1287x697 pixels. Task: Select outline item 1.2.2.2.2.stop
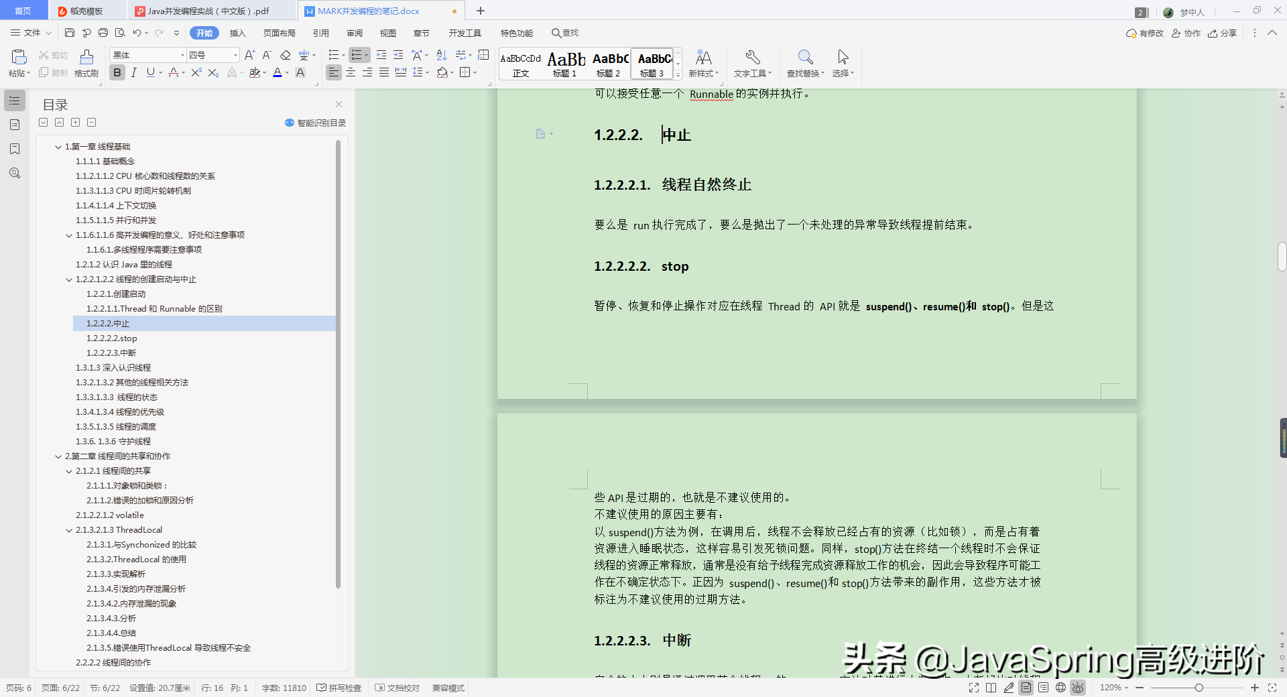click(111, 338)
